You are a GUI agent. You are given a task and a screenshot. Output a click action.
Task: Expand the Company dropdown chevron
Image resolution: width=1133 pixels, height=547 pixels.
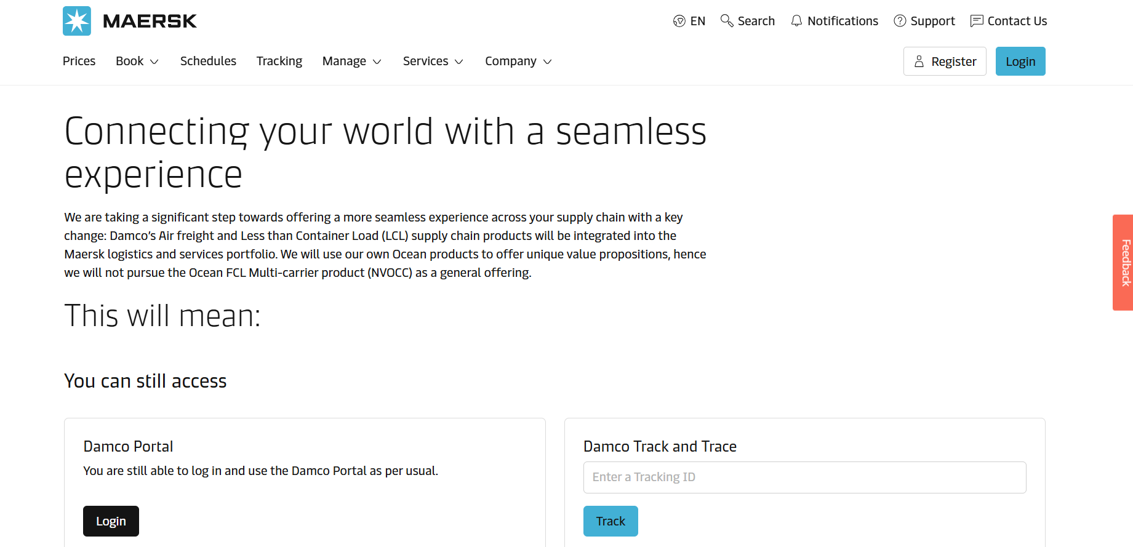click(548, 62)
